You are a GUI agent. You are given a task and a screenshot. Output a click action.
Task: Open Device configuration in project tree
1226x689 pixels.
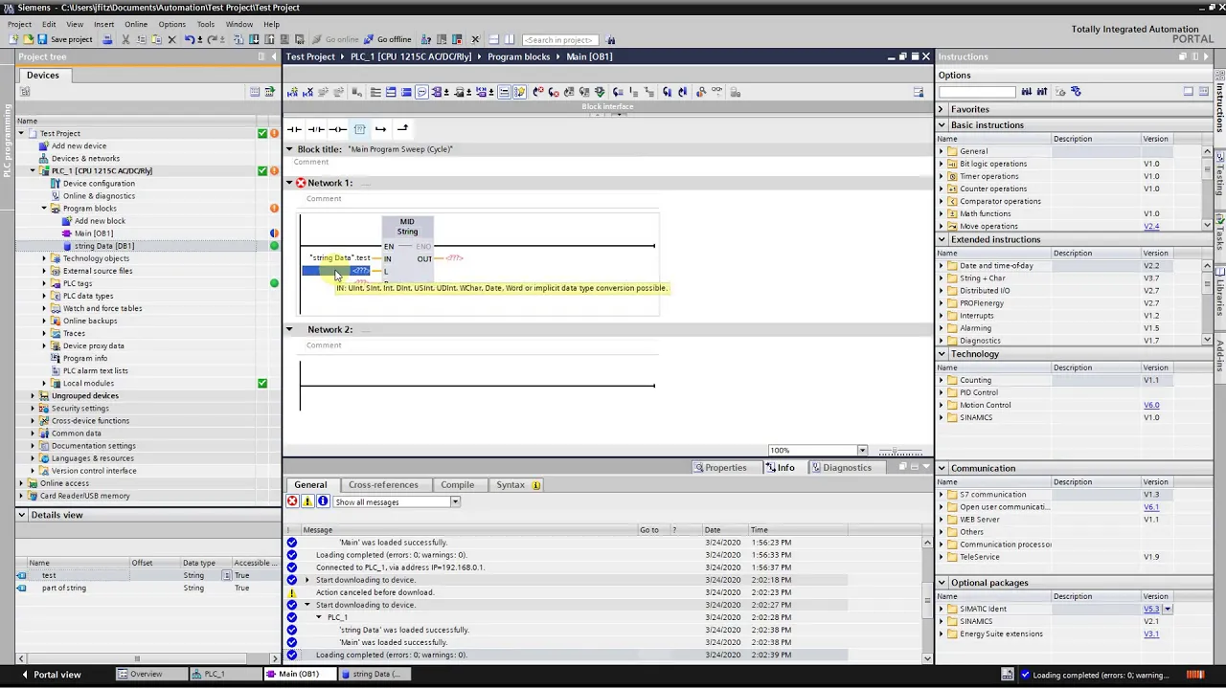99,184
